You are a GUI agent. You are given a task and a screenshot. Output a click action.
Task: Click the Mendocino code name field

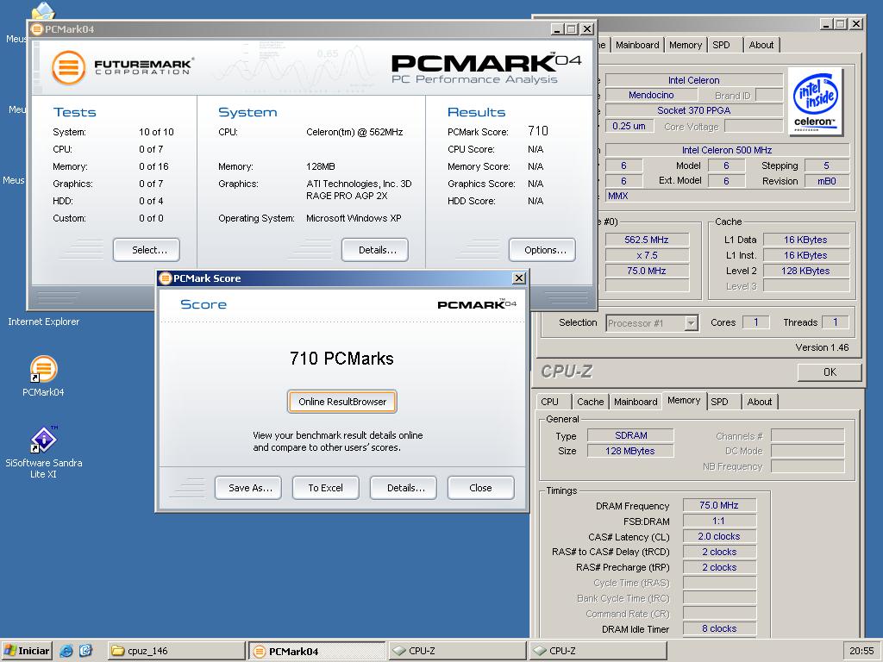point(651,95)
